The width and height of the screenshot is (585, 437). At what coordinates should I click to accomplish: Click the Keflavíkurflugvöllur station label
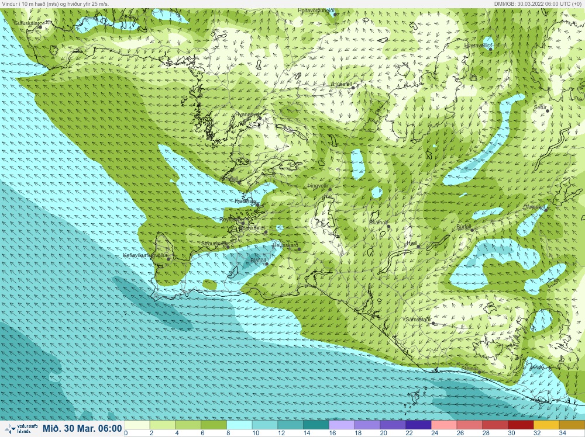pos(144,255)
